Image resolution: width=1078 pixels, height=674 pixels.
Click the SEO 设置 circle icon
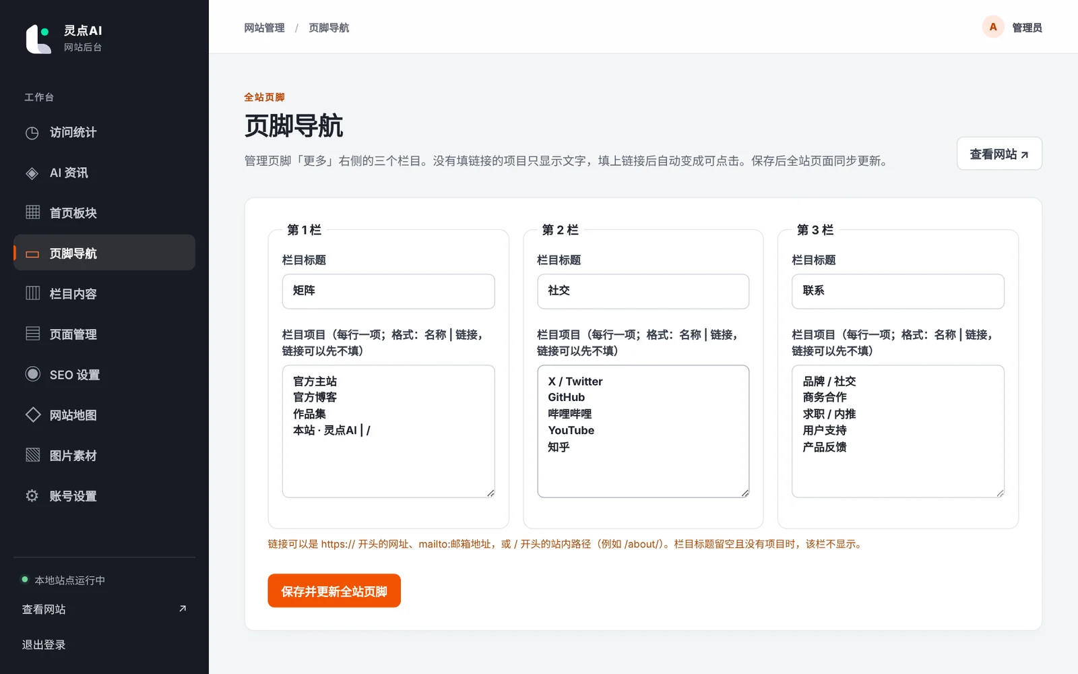tap(32, 374)
